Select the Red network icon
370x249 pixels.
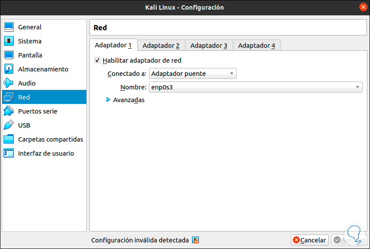(x=9, y=97)
